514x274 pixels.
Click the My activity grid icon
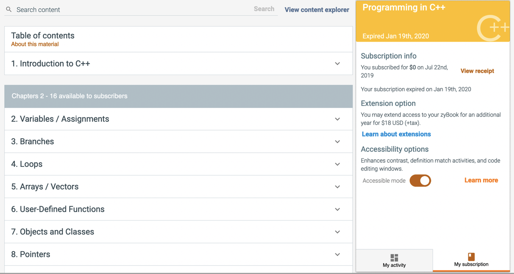pyautogui.click(x=394, y=258)
